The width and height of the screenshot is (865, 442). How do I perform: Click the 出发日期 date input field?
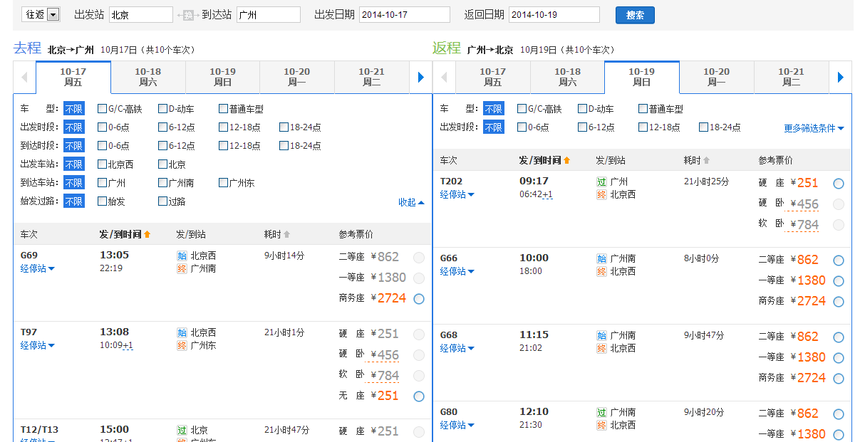tap(404, 15)
